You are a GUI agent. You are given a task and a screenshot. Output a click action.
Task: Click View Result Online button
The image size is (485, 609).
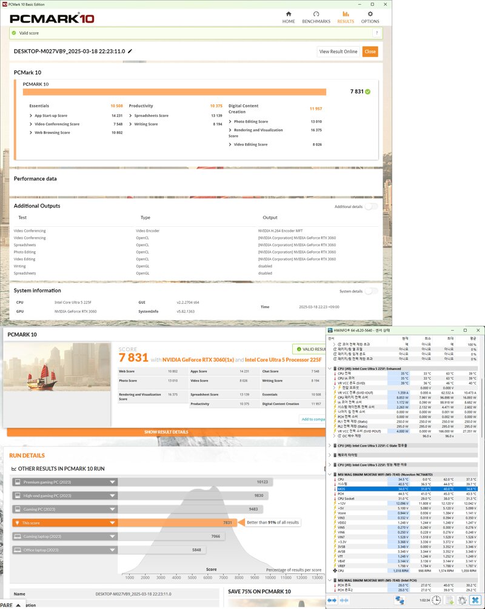coord(338,52)
